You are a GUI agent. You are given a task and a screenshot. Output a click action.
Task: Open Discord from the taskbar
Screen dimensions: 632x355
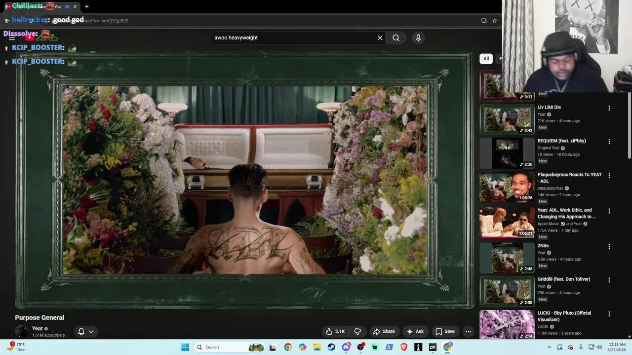click(x=346, y=347)
